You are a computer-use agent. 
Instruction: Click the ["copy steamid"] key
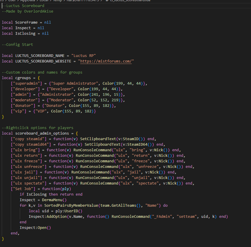coord(29,139)
